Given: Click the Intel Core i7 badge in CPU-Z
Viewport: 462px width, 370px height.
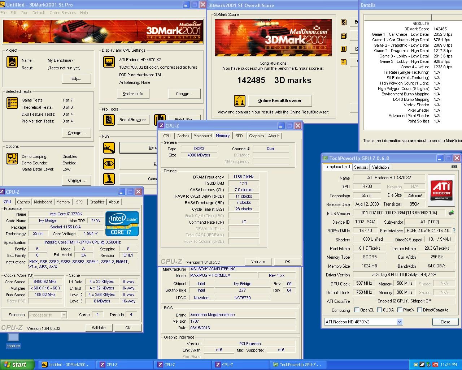Looking at the screenshot, I should point(122,224).
